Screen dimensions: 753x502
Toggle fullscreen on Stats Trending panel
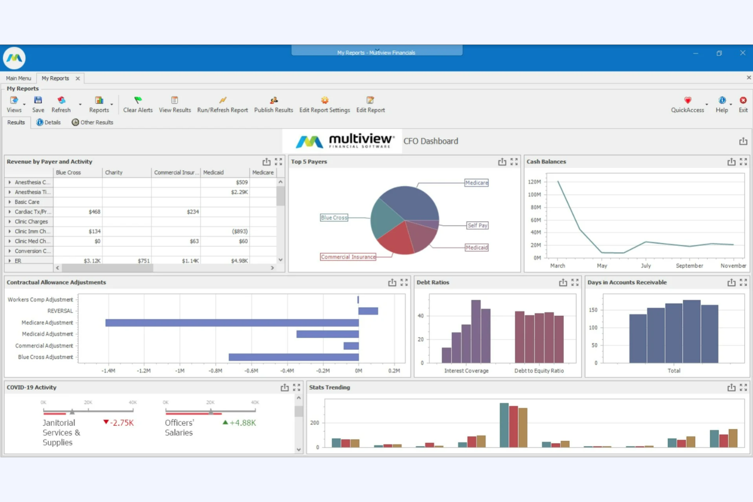coord(742,387)
